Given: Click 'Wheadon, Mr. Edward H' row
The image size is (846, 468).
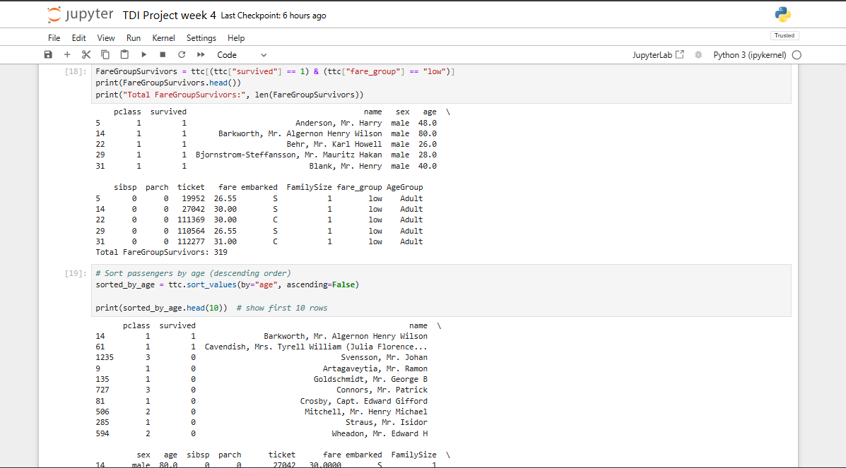Looking at the screenshot, I should pyautogui.click(x=262, y=433).
